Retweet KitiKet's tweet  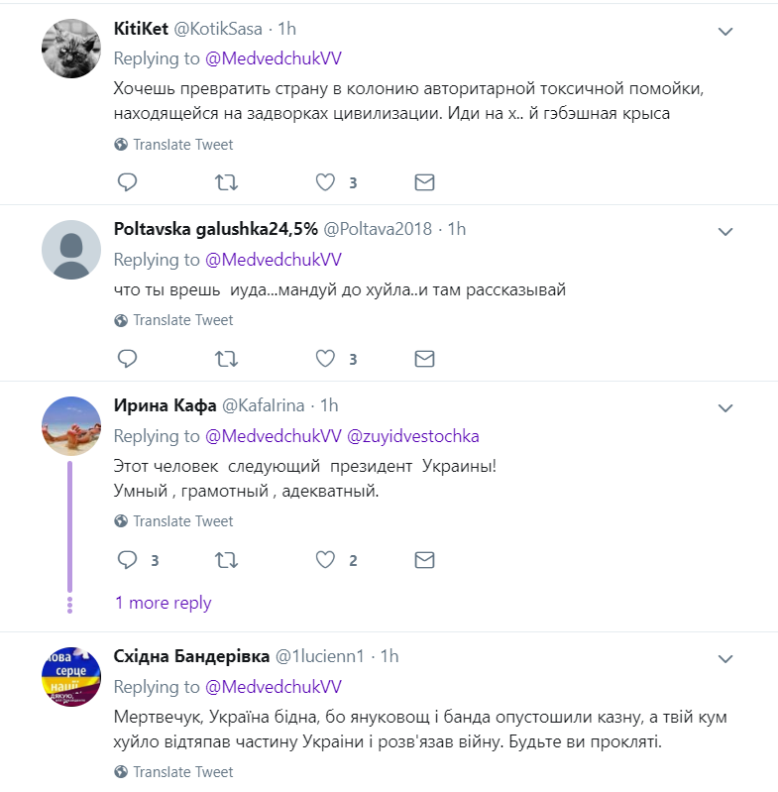tap(226, 182)
